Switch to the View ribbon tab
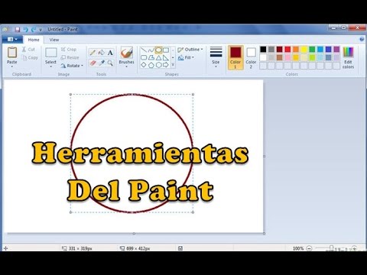The width and height of the screenshot is (367, 275). pos(54,40)
